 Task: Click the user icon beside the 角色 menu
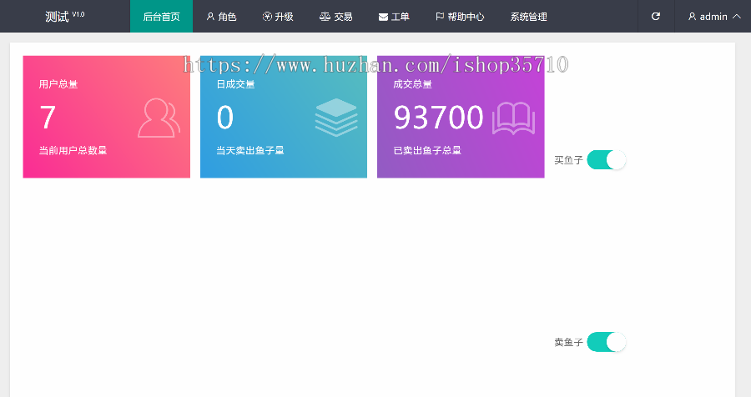coord(210,17)
